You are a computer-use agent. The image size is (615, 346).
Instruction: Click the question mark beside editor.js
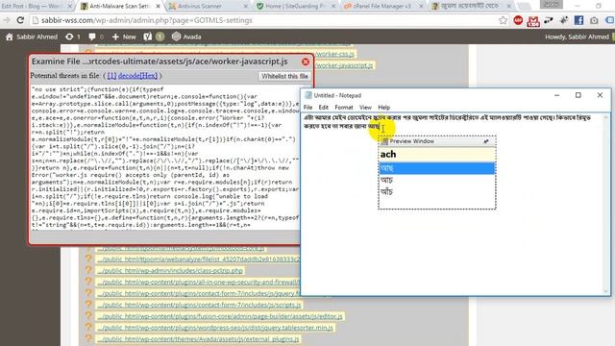pyautogui.click(x=88, y=316)
